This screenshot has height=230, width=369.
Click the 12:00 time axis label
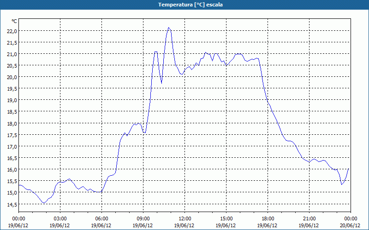185,219
